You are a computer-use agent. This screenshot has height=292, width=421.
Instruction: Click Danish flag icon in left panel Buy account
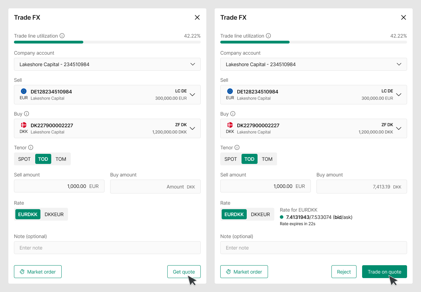(x=24, y=125)
